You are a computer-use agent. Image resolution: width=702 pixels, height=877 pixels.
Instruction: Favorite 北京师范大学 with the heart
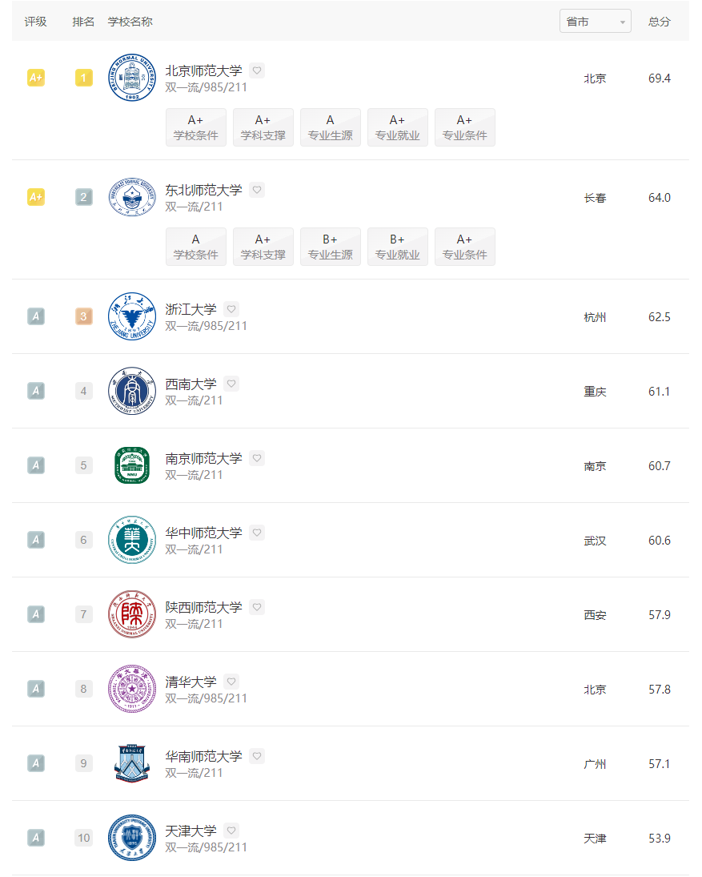(257, 70)
